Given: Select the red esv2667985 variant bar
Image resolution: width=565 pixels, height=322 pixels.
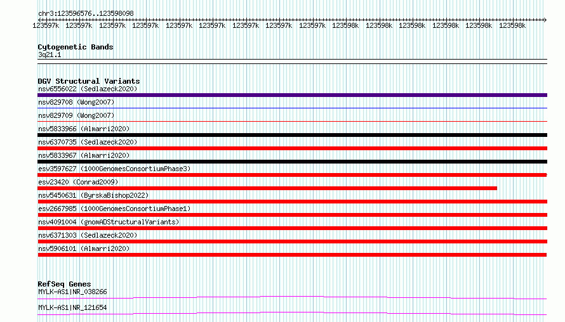Looking at the screenshot, I should click(x=292, y=215).
